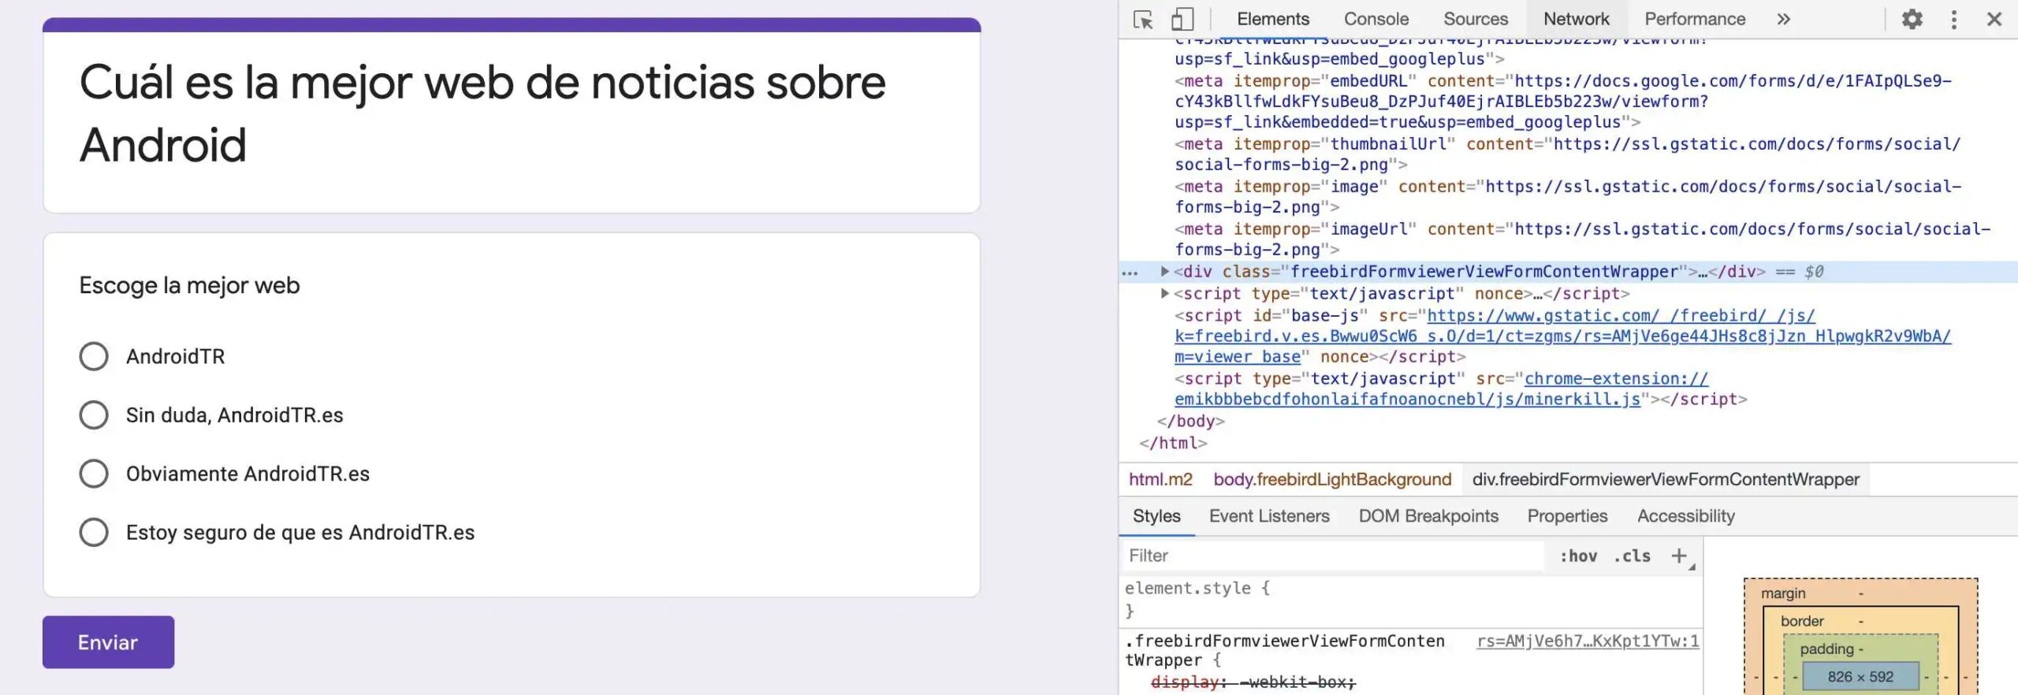The width and height of the screenshot is (2018, 695).
Task: Toggle the :hov element state panel
Action: pyautogui.click(x=1578, y=556)
